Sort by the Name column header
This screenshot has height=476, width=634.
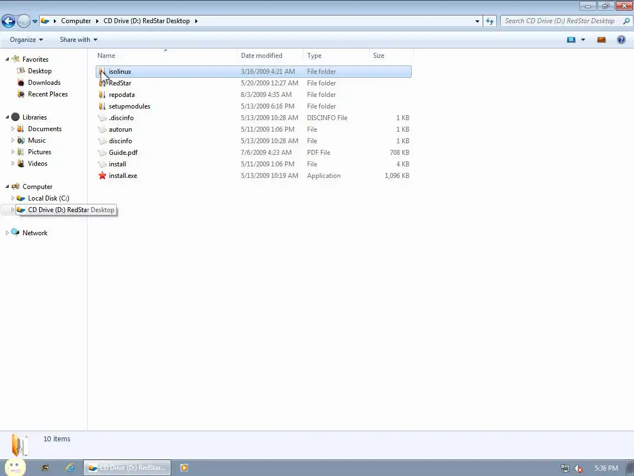167,56
